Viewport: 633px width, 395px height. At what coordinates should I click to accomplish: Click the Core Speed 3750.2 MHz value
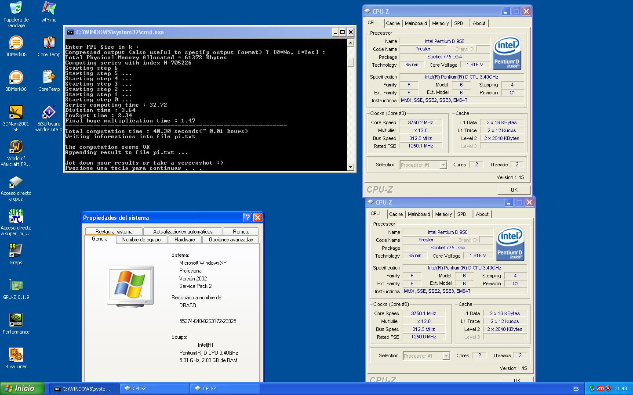[x=421, y=122]
